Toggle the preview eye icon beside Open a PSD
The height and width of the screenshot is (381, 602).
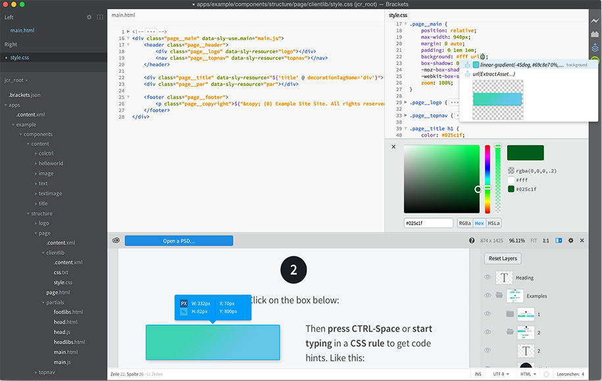pyautogui.click(x=116, y=240)
